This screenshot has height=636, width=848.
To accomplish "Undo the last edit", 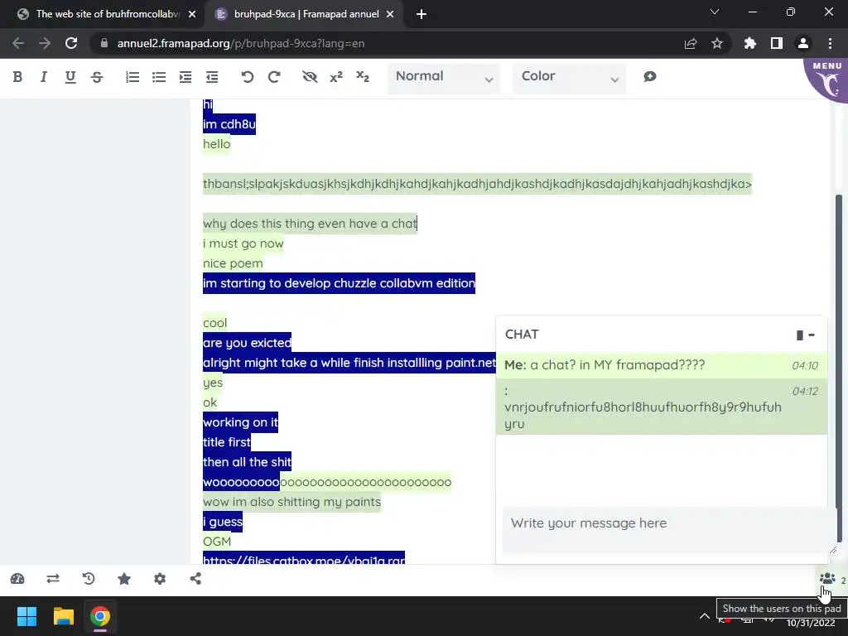I will (247, 77).
